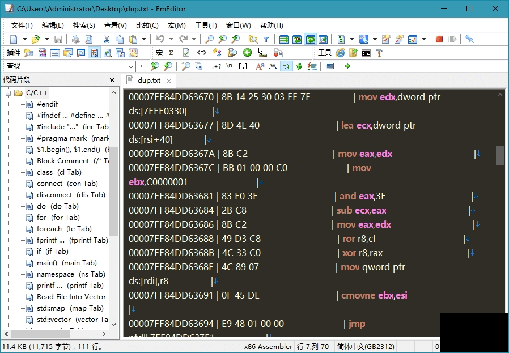Open the 搜索(S) menu
Screen dimensions: 509x353
pos(84,25)
